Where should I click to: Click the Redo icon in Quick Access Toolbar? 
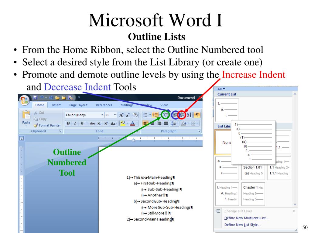[51, 97]
